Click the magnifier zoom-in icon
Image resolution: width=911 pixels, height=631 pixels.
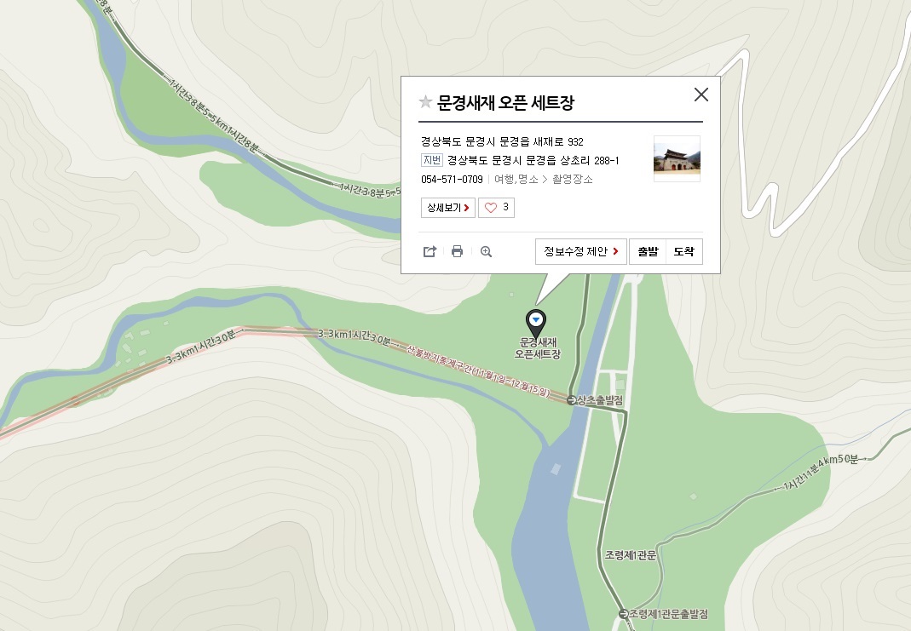487,251
